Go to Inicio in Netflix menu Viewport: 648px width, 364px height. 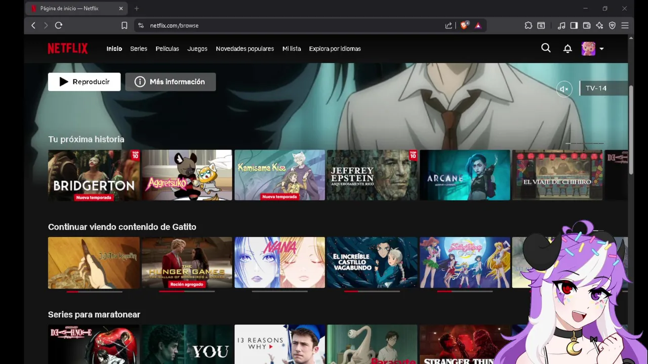coord(114,49)
